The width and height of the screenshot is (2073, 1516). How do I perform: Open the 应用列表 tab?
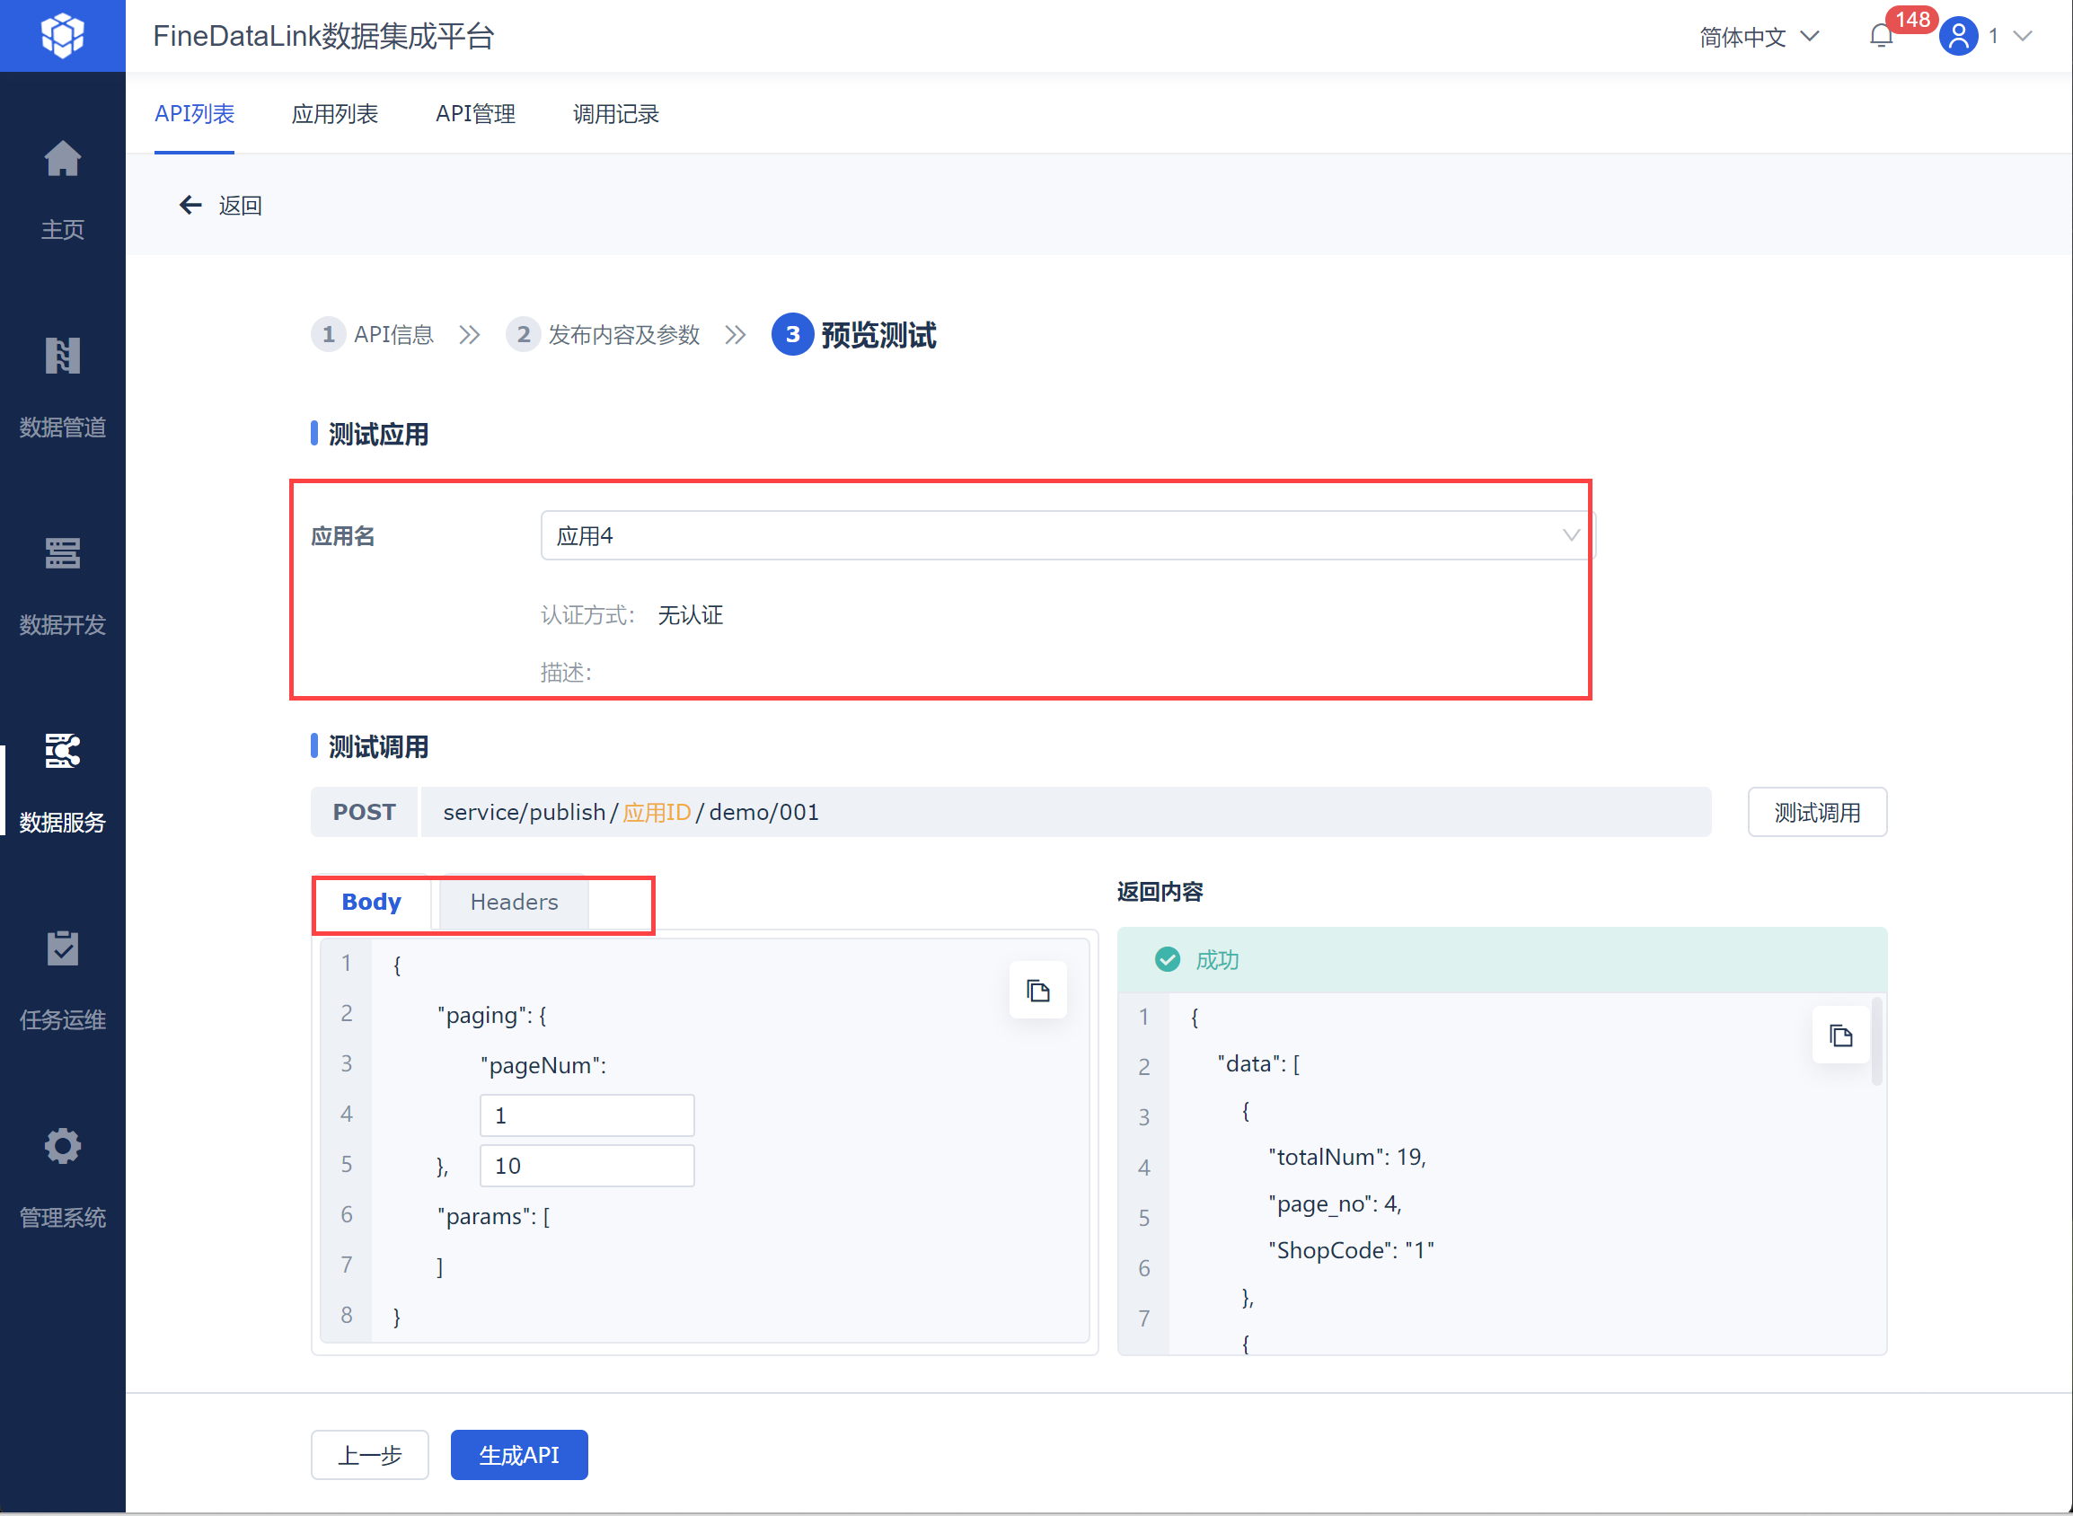pos(334,114)
